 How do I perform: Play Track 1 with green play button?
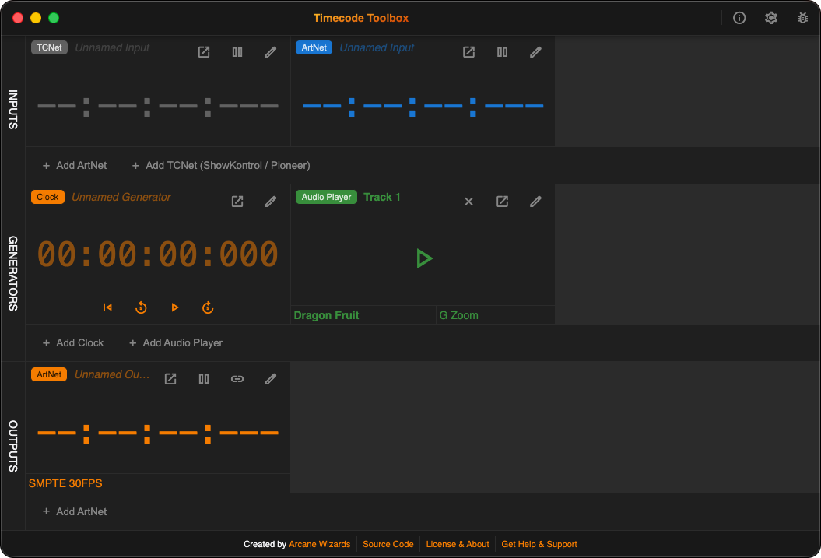pos(423,258)
